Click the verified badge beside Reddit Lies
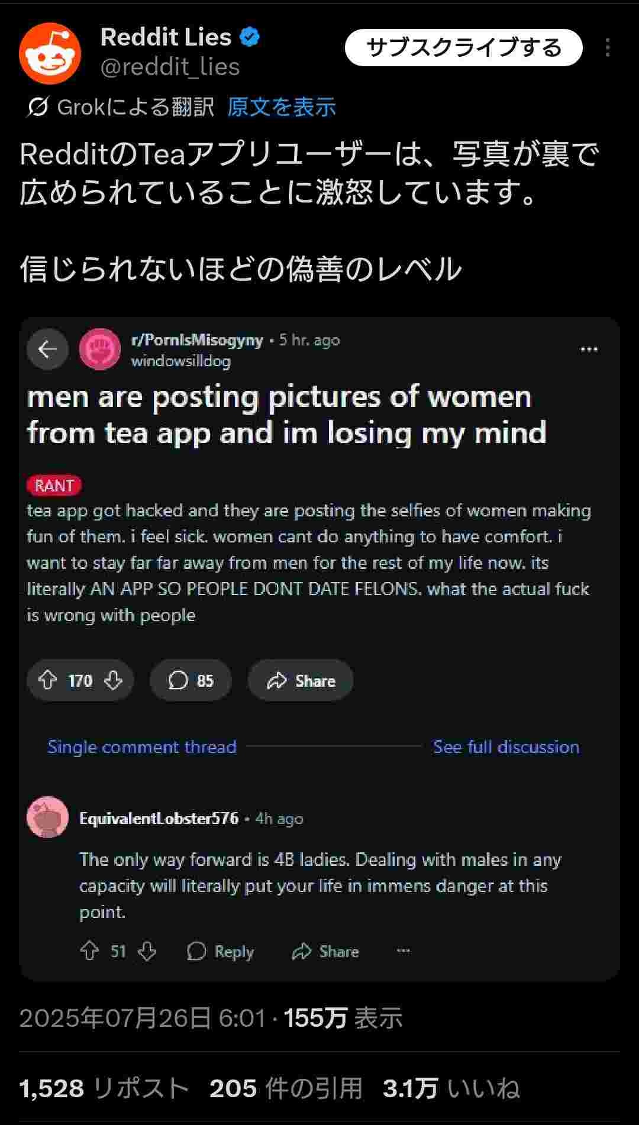 [250, 37]
